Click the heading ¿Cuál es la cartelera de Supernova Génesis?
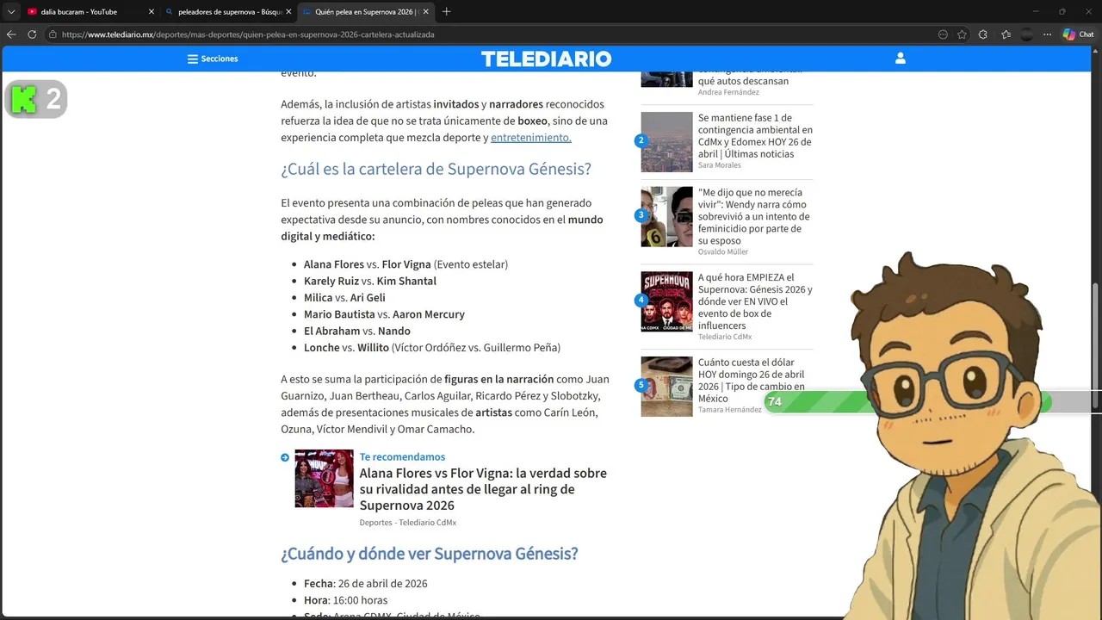Viewport: 1102px width, 620px height. coord(436,169)
